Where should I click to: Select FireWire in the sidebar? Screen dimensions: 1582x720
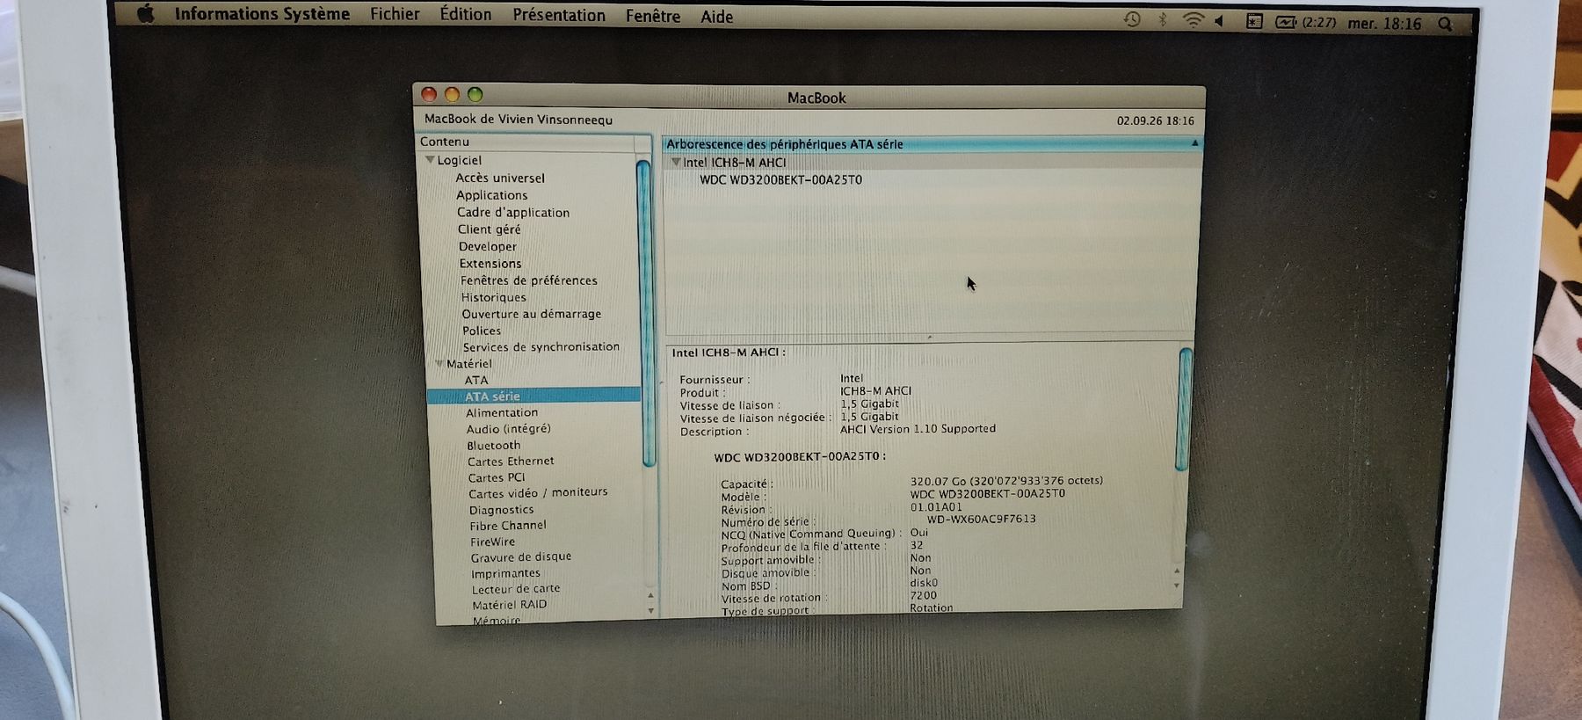[492, 542]
